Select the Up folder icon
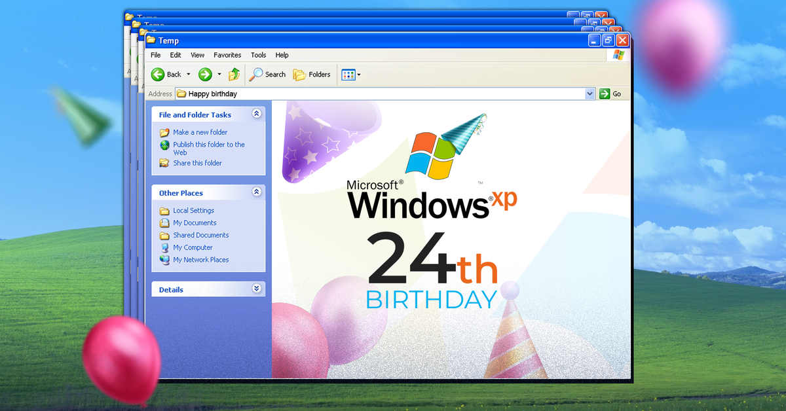The height and width of the screenshot is (411, 786). (234, 74)
